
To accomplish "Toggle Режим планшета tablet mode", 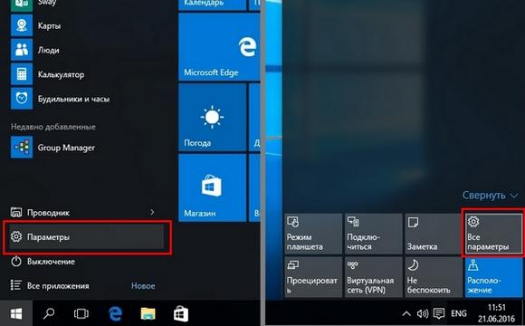I will click(x=313, y=234).
